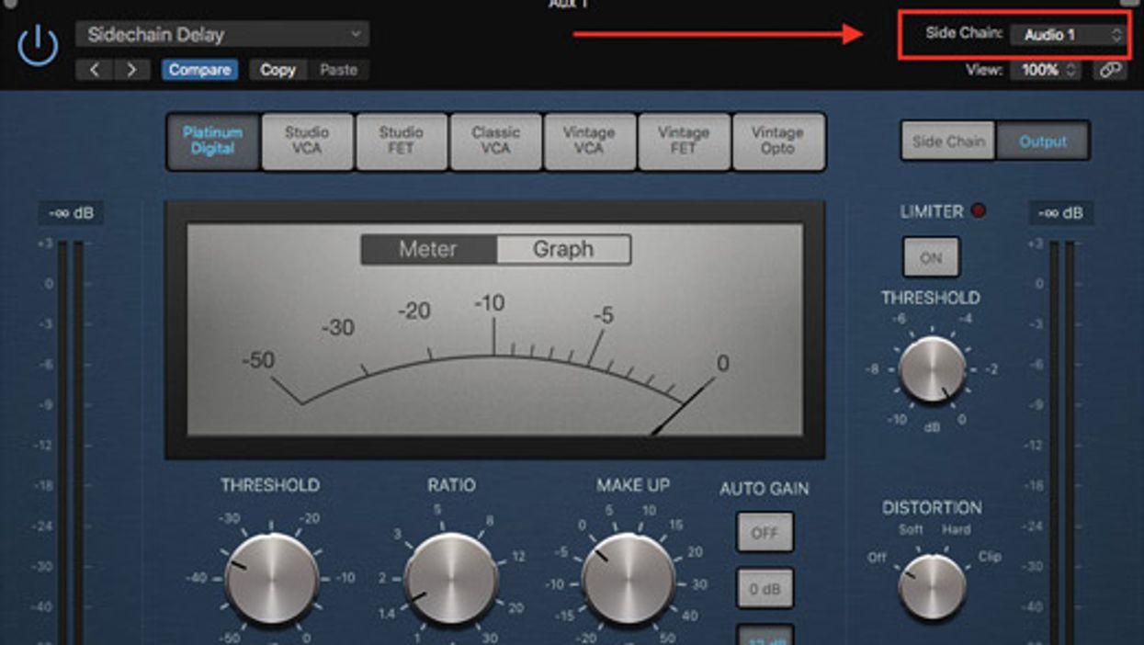Pick the Classic VCA compressor model
The width and height of the screenshot is (1144, 645).
click(x=495, y=141)
